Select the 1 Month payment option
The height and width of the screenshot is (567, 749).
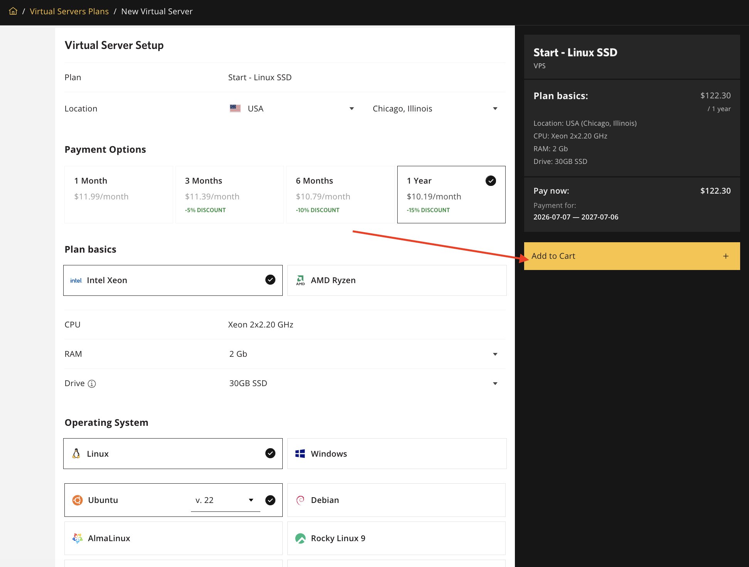coord(119,194)
